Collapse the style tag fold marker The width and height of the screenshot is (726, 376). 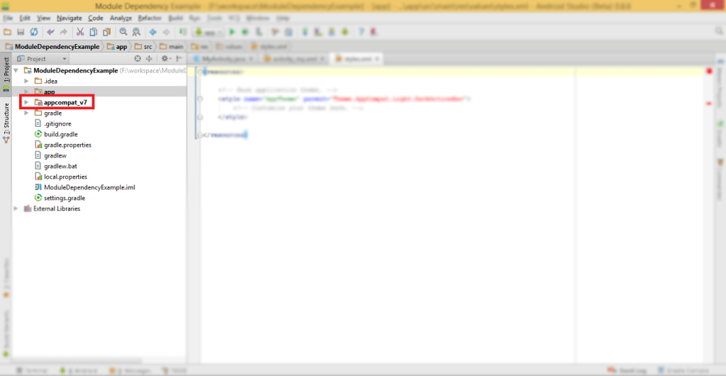click(x=199, y=99)
